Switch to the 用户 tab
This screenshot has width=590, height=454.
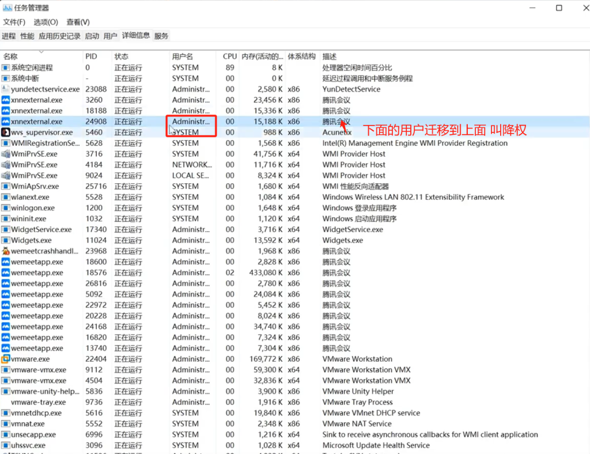pos(110,36)
